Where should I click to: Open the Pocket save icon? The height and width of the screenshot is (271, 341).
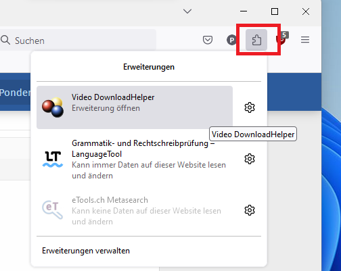(208, 40)
